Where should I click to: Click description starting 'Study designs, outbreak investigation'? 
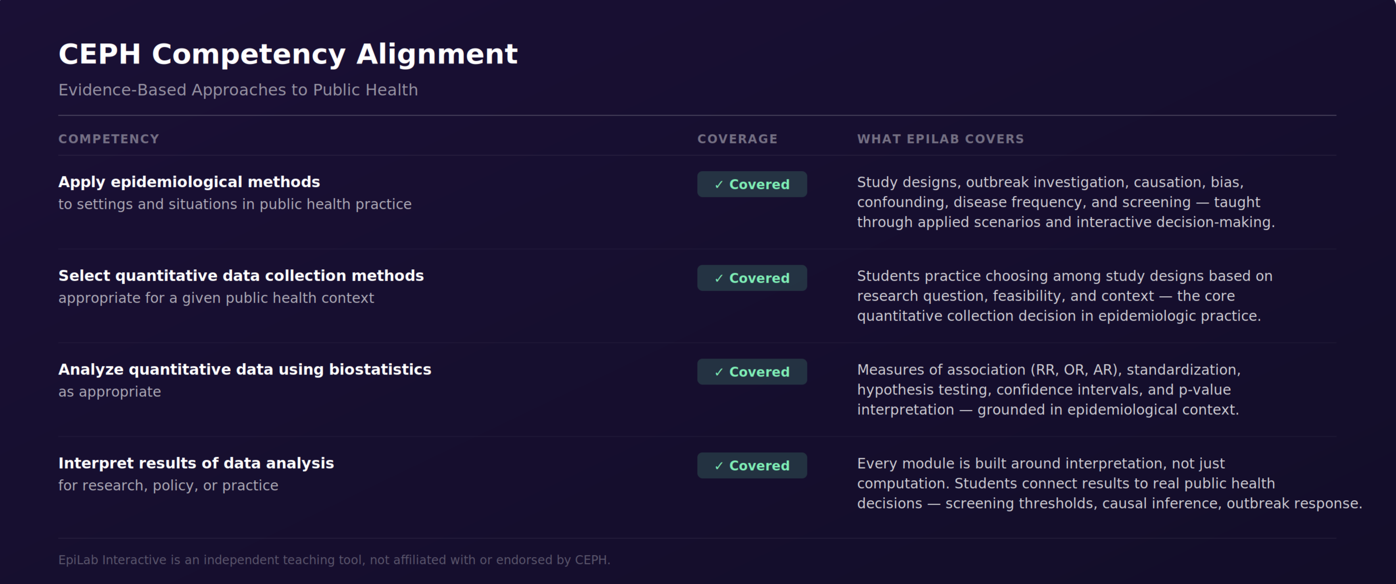pos(1065,202)
